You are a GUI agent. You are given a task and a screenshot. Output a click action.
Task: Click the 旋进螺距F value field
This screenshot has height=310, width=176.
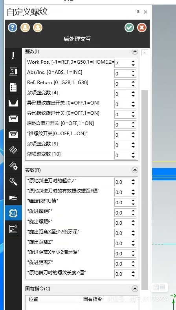(123, 213)
